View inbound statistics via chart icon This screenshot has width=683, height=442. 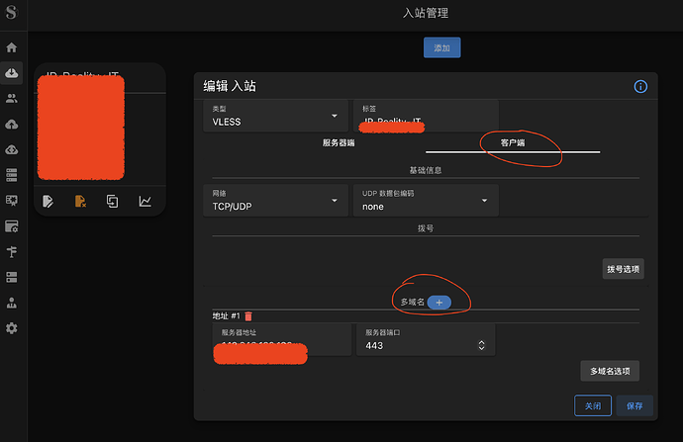click(146, 201)
